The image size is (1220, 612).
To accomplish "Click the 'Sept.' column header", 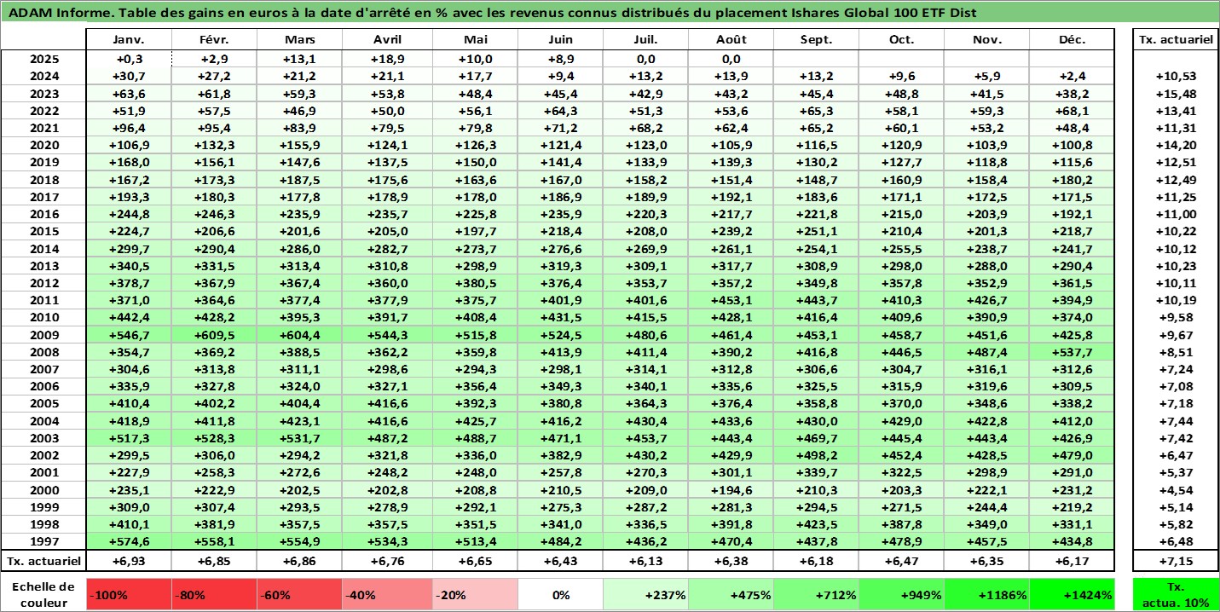I will pos(816,40).
